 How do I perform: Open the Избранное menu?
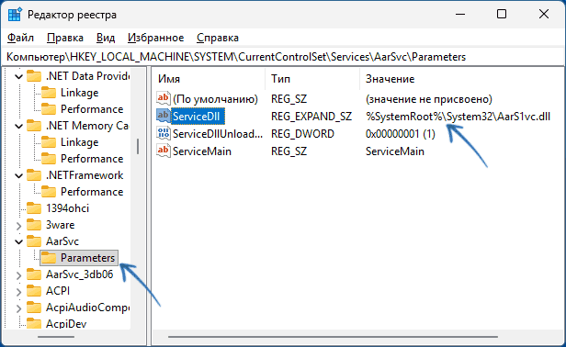(x=155, y=38)
